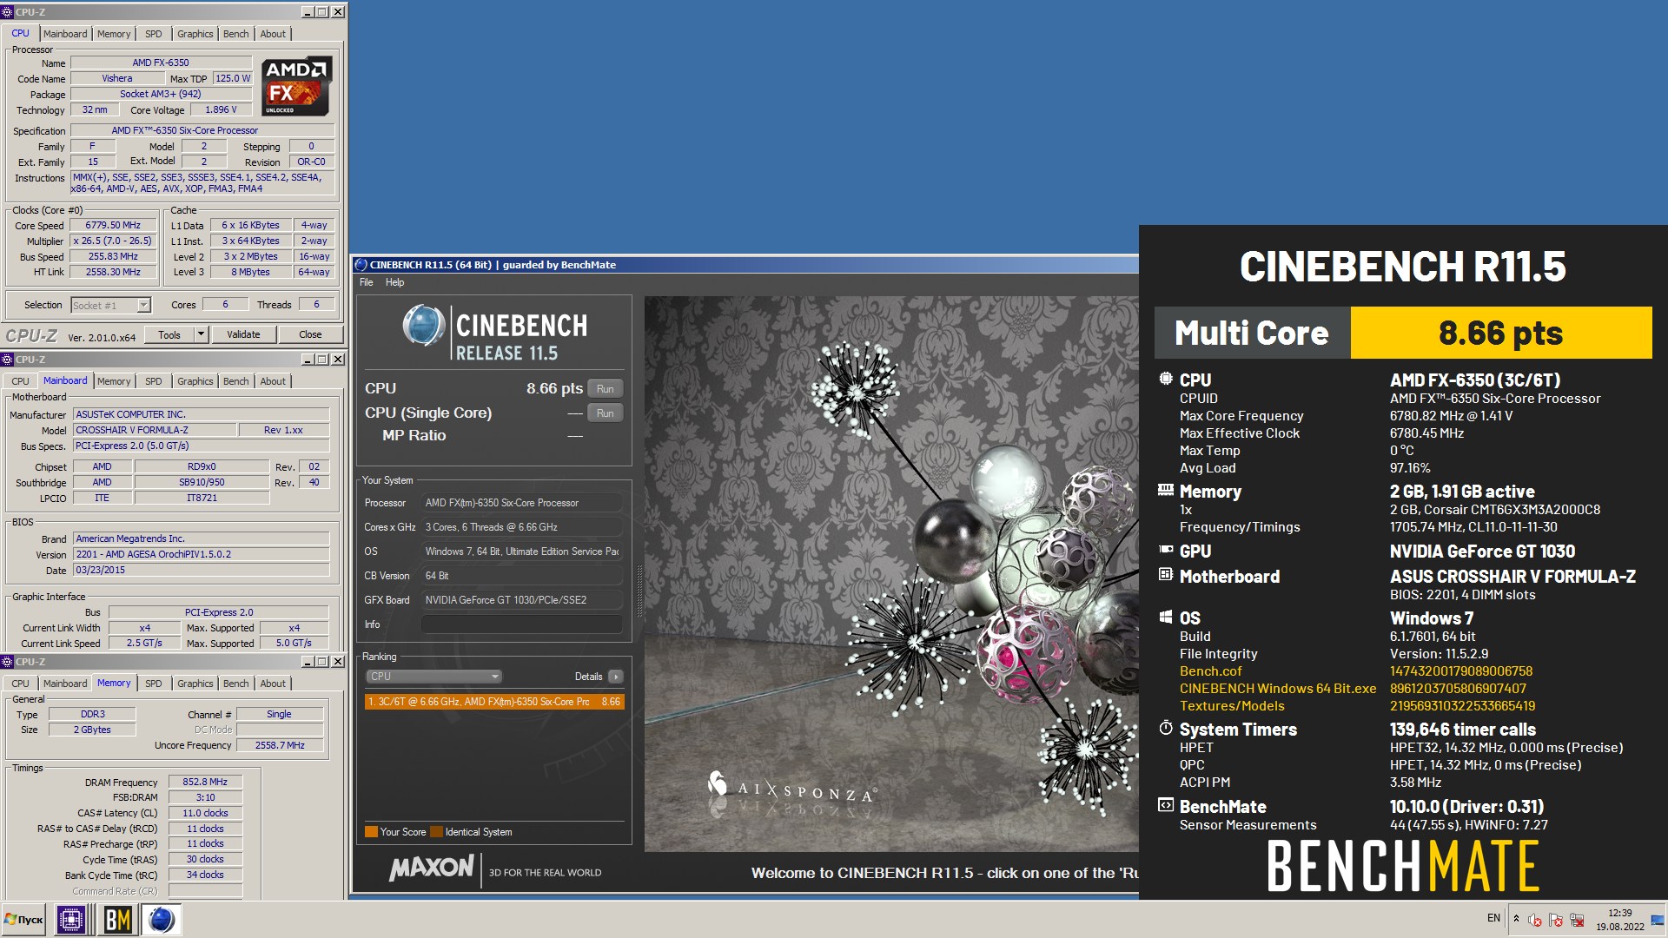Click the Motherboard icon in BenchMate panel

(x=1166, y=574)
